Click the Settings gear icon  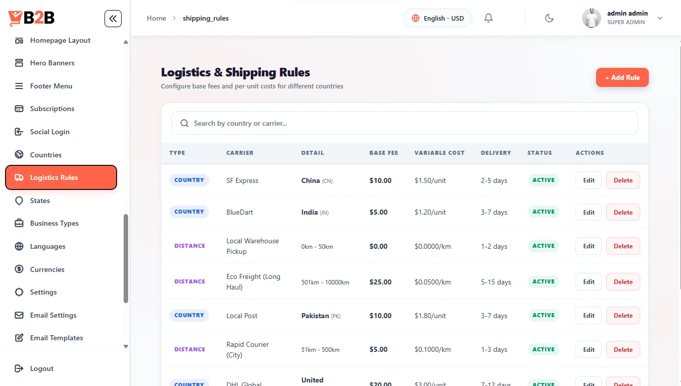click(19, 292)
